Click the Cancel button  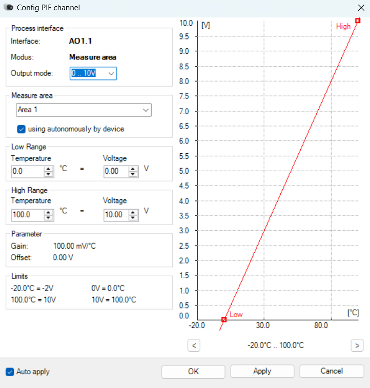[332, 371]
